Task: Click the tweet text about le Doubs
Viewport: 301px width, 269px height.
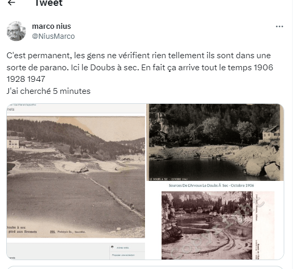Action: pyautogui.click(x=140, y=67)
